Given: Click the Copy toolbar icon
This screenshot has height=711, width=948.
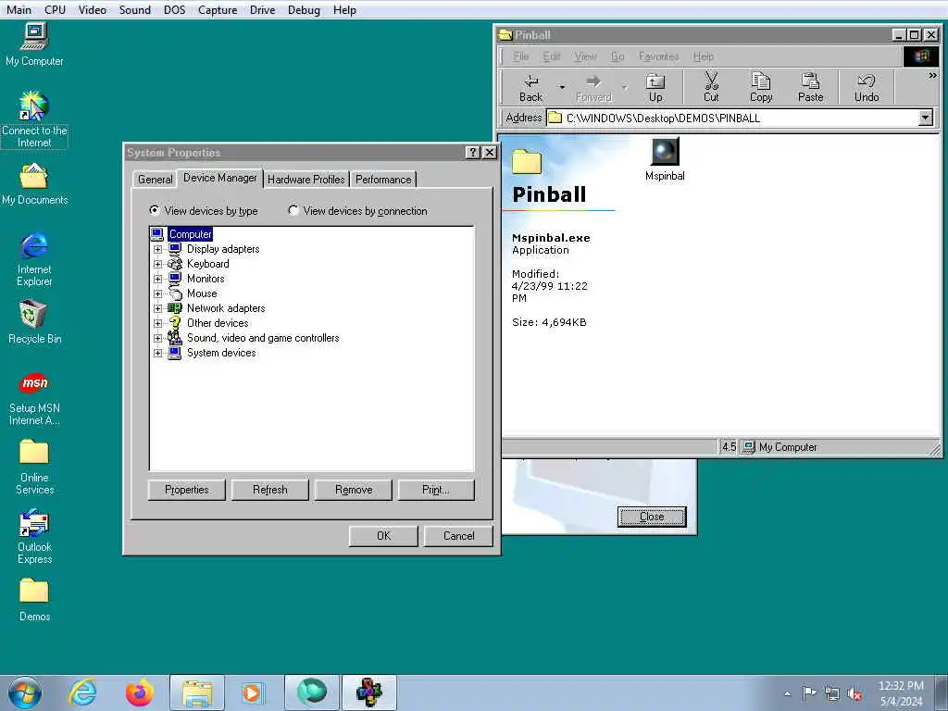Looking at the screenshot, I should point(761,88).
